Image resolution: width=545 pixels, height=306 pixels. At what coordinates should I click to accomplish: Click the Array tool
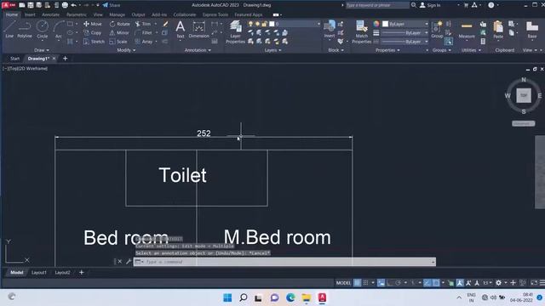tap(144, 42)
